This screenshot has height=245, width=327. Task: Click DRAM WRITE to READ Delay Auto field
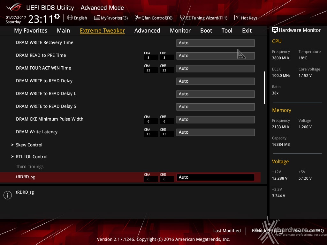pyautogui.click(x=216, y=81)
